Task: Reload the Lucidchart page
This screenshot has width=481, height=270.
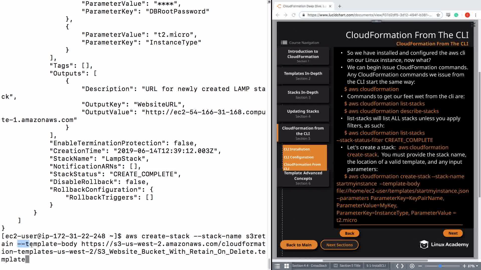Action: tap(294, 15)
